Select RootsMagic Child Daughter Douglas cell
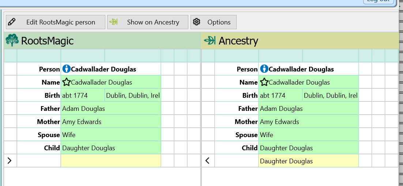This screenshot has height=186, width=403. tap(111, 148)
